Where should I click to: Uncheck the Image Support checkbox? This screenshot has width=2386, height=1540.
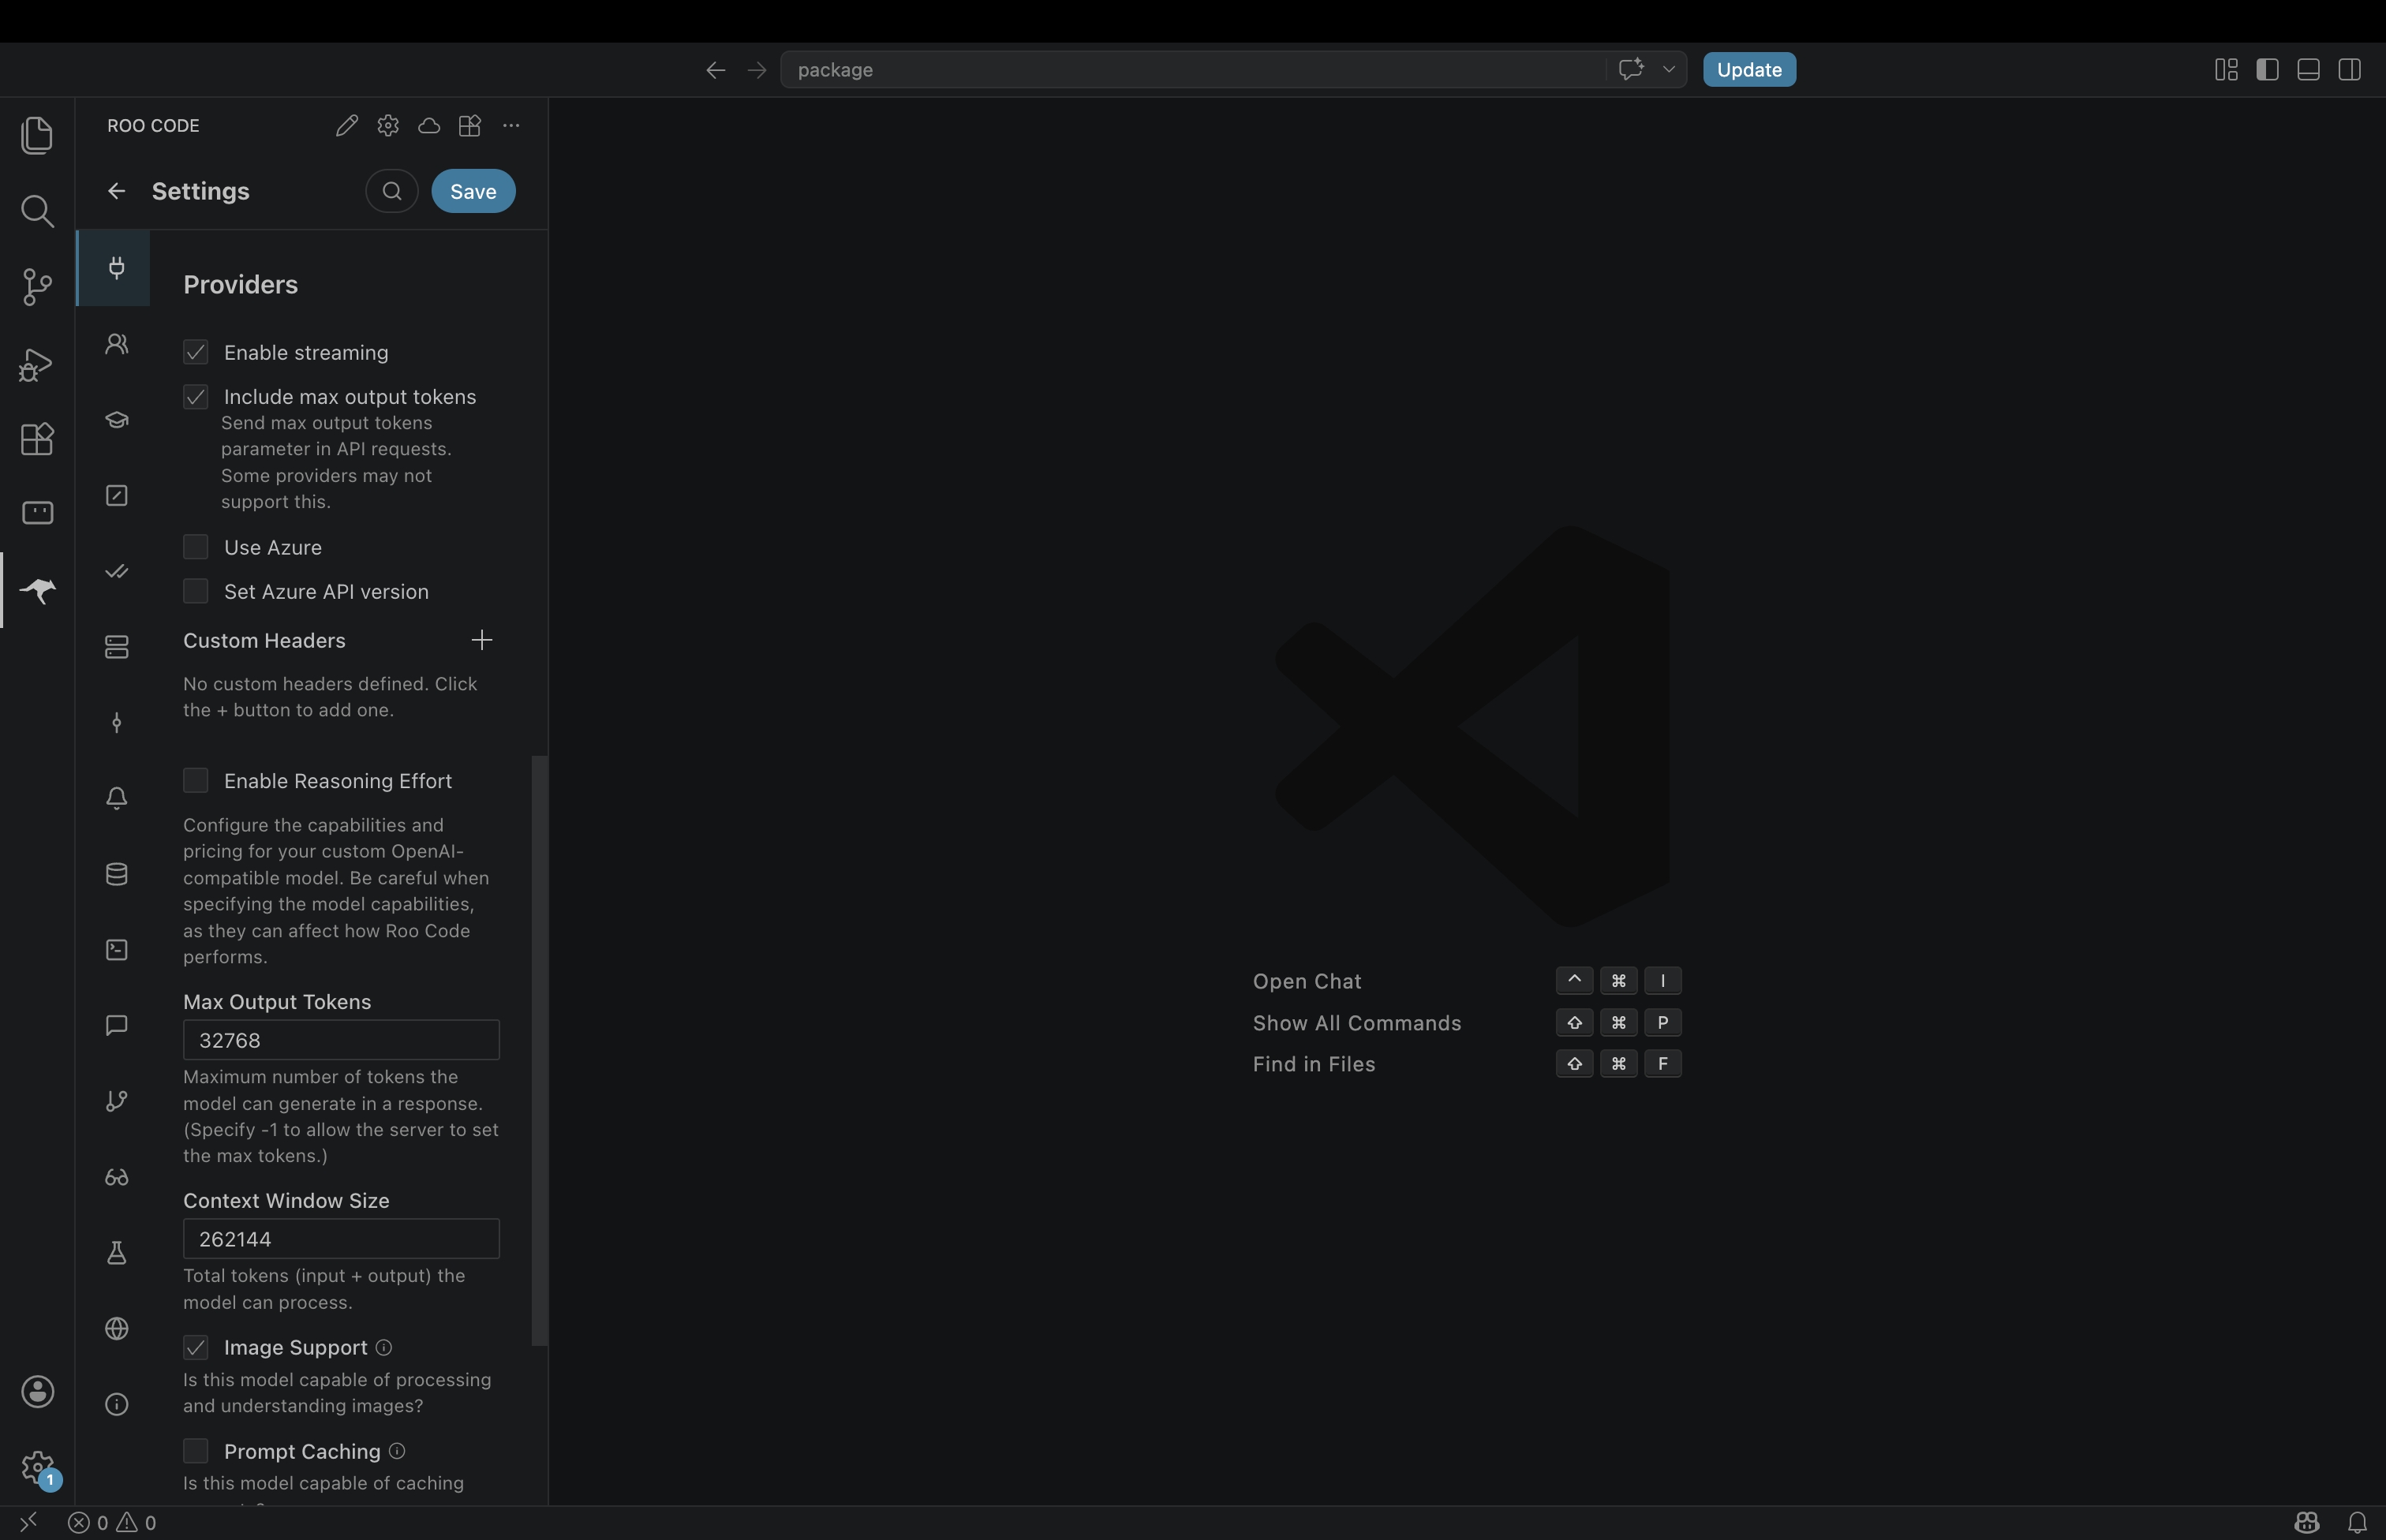click(x=195, y=1347)
